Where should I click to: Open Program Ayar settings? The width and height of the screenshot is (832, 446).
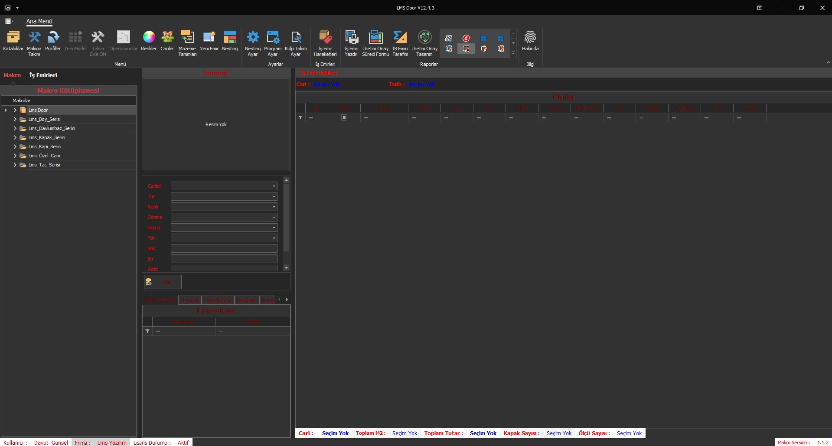273,43
